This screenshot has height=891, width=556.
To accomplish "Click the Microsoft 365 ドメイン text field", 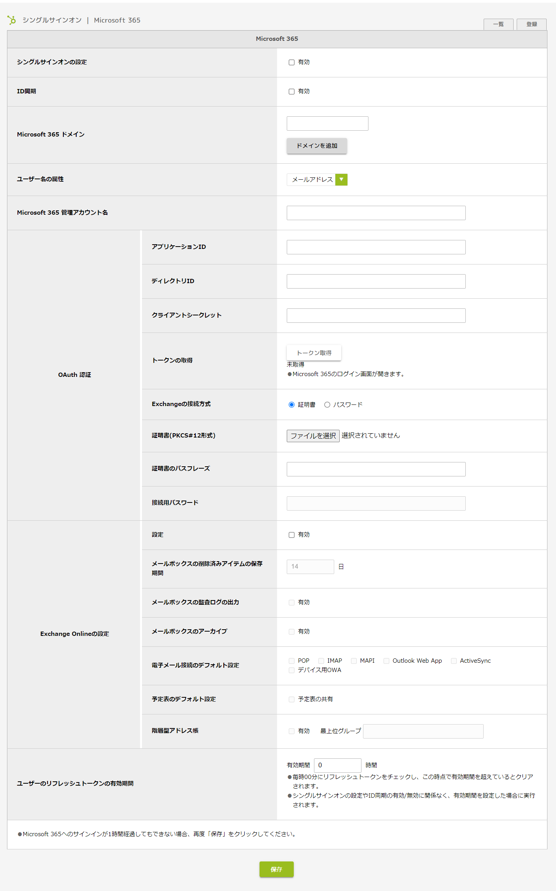I will (x=327, y=124).
